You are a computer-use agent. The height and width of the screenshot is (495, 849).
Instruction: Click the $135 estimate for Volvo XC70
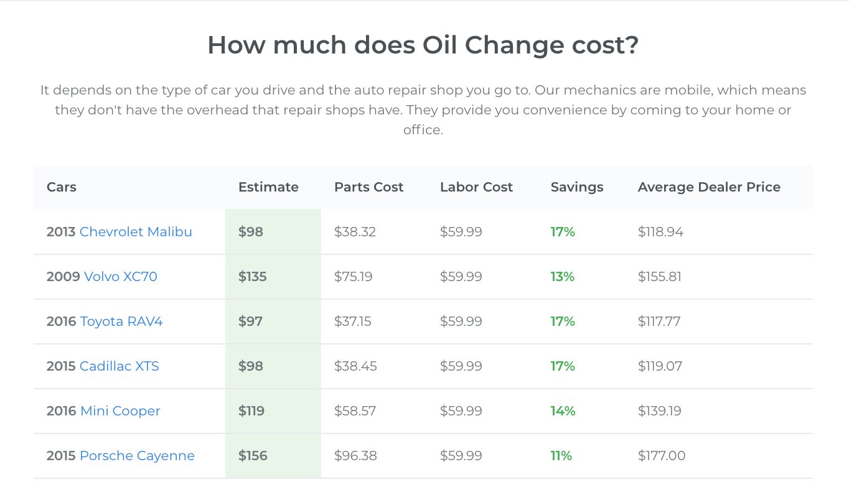pyautogui.click(x=252, y=277)
